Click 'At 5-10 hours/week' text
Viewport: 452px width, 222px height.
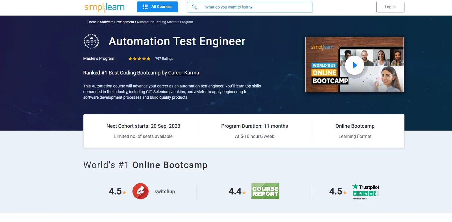[255, 136]
